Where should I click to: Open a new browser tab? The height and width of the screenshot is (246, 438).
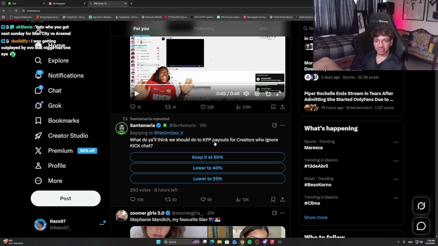(131, 3)
